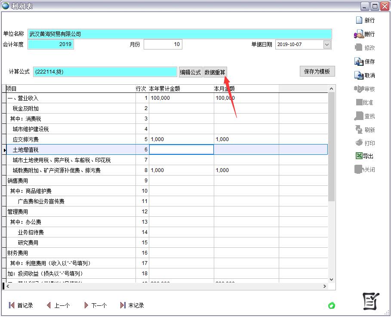
Task: Click the 计算公式 formula field
Action: tap(105, 72)
